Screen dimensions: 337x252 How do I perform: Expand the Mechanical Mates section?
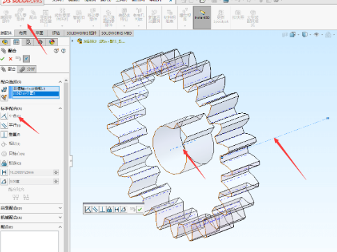(60, 217)
